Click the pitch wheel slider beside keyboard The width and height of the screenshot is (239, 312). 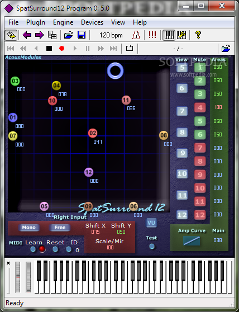tap(18, 277)
